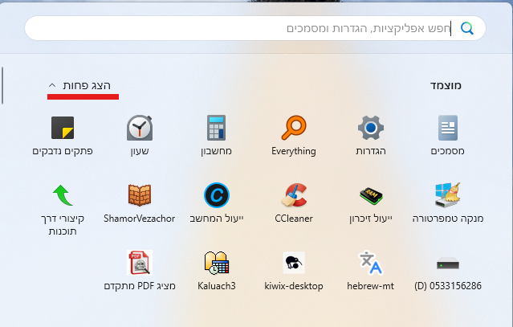Launch the Kaluach3 calendar app
The height and width of the screenshot is (327, 513).
(217, 263)
